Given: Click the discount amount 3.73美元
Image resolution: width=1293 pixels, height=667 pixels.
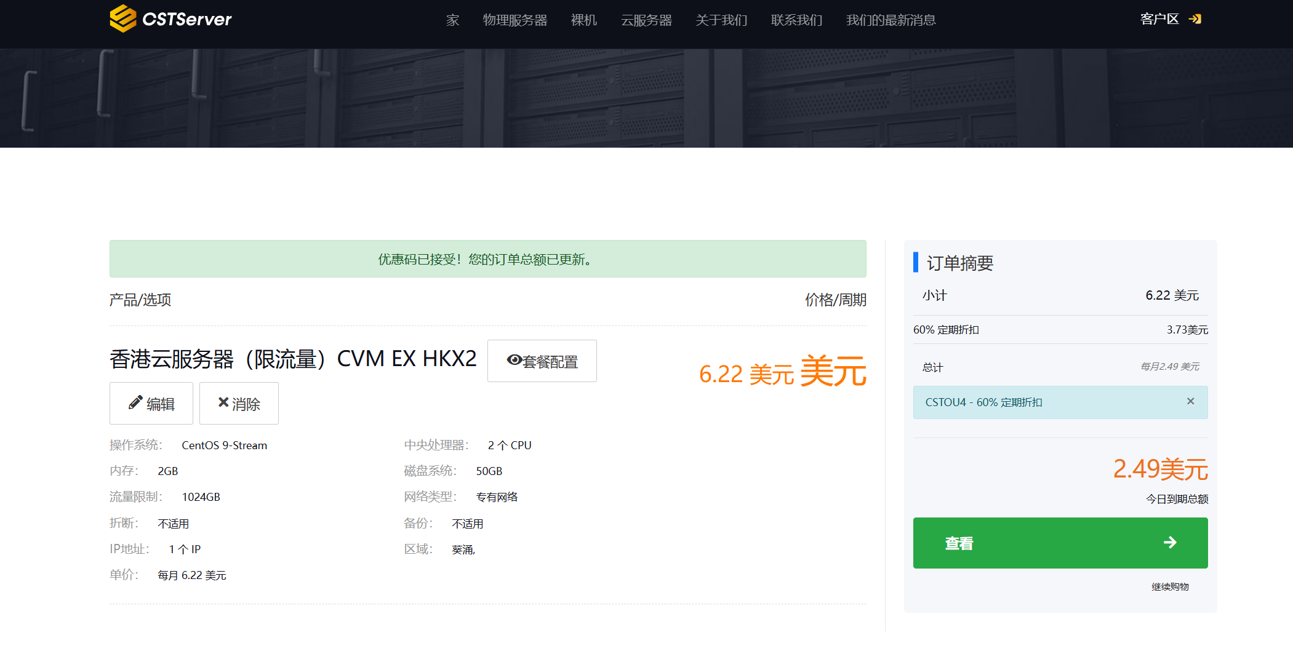Looking at the screenshot, I should (x=1187, y=330).
